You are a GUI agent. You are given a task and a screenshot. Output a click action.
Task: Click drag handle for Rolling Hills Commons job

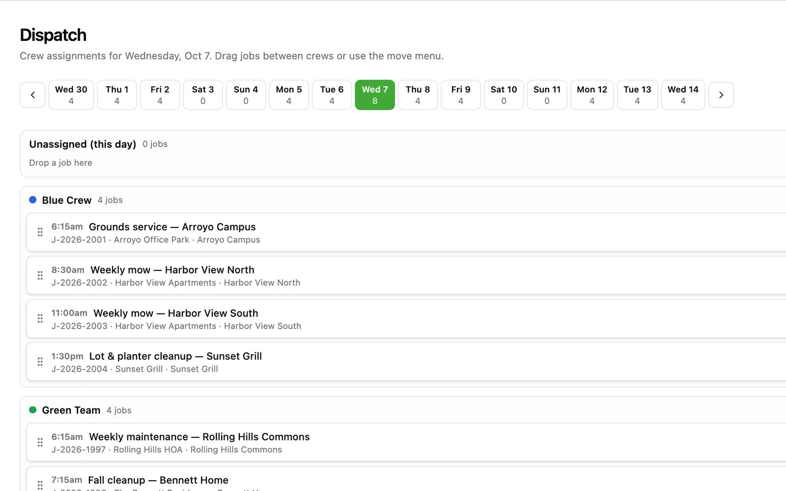pyautogui.click(x=40, y=442)
